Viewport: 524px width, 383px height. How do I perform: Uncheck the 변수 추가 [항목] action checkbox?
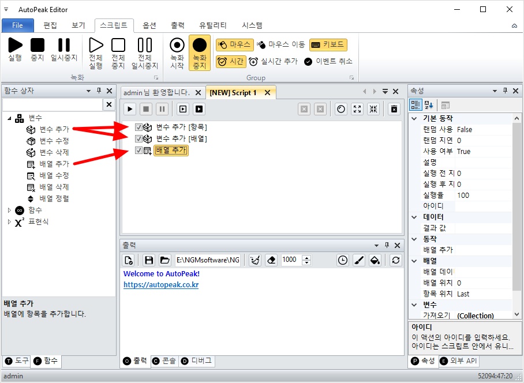(139, 127)
